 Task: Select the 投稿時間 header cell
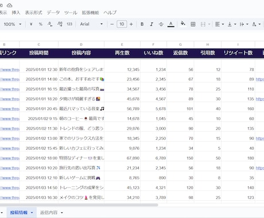[x=38, y=53]
